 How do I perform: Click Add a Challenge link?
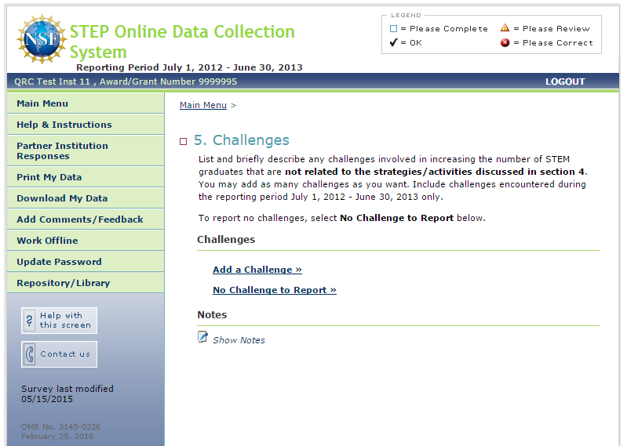pyautogui.click(x=257, y=270)
